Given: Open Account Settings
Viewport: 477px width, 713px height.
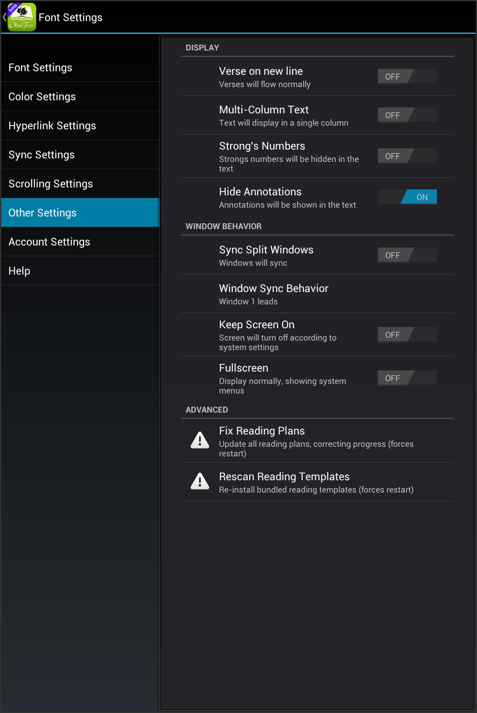Looking at the screenshot, I should point(80,242).
